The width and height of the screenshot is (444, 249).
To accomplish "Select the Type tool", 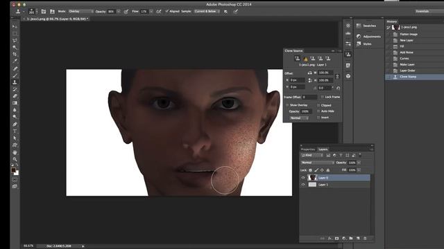I will 15,131.
